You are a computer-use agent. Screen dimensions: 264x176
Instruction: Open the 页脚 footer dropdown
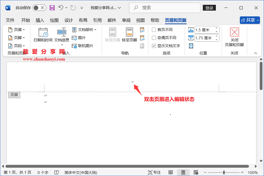(x=17, y=38)
